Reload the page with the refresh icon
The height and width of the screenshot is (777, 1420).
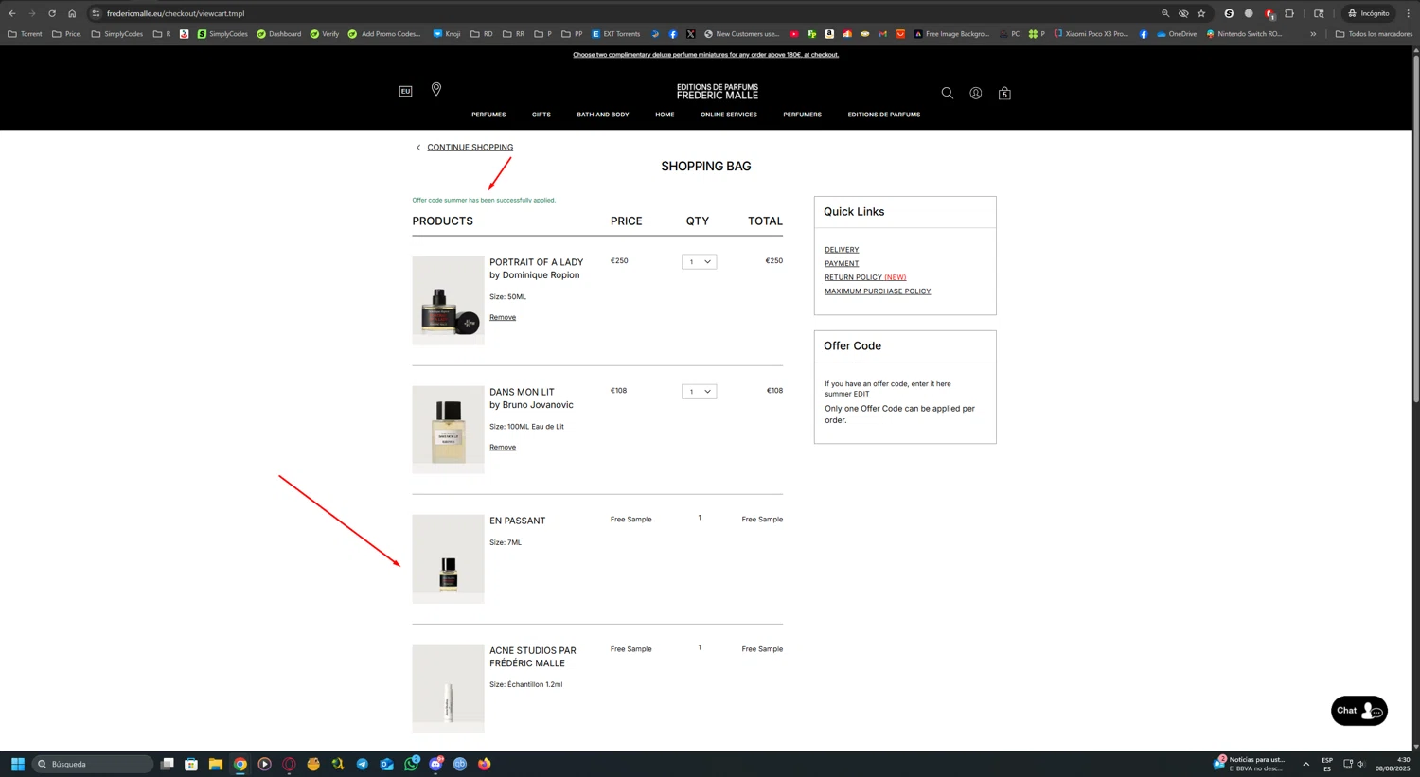[x=52, y=13]
